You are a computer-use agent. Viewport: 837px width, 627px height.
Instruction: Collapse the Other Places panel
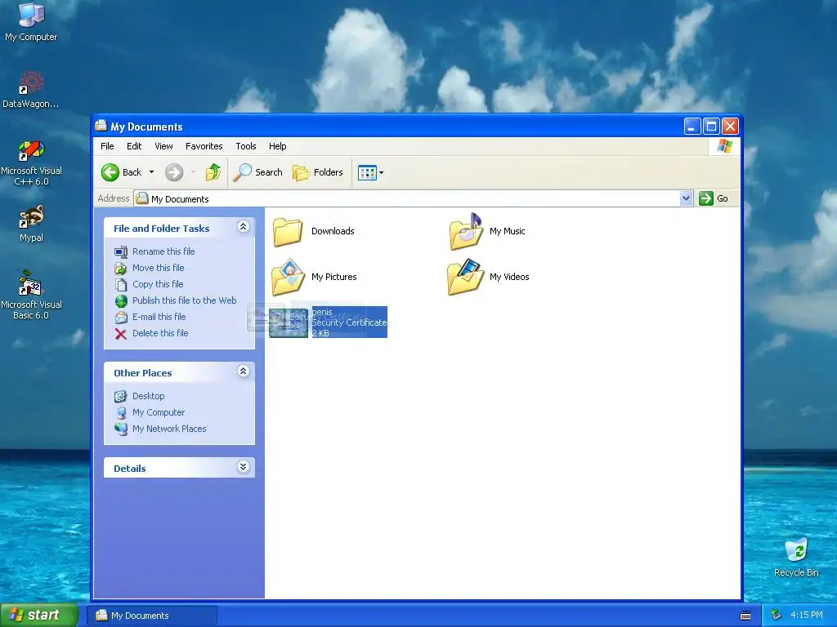[243, 371]
